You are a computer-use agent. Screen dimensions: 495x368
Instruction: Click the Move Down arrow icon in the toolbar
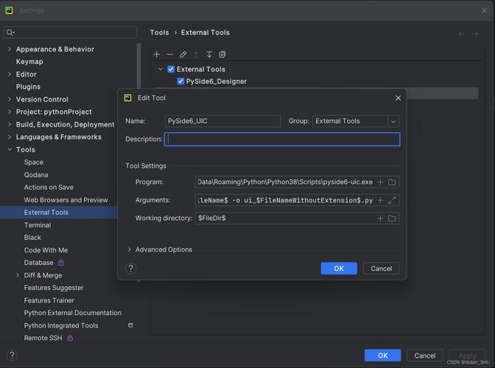(209, 54)
